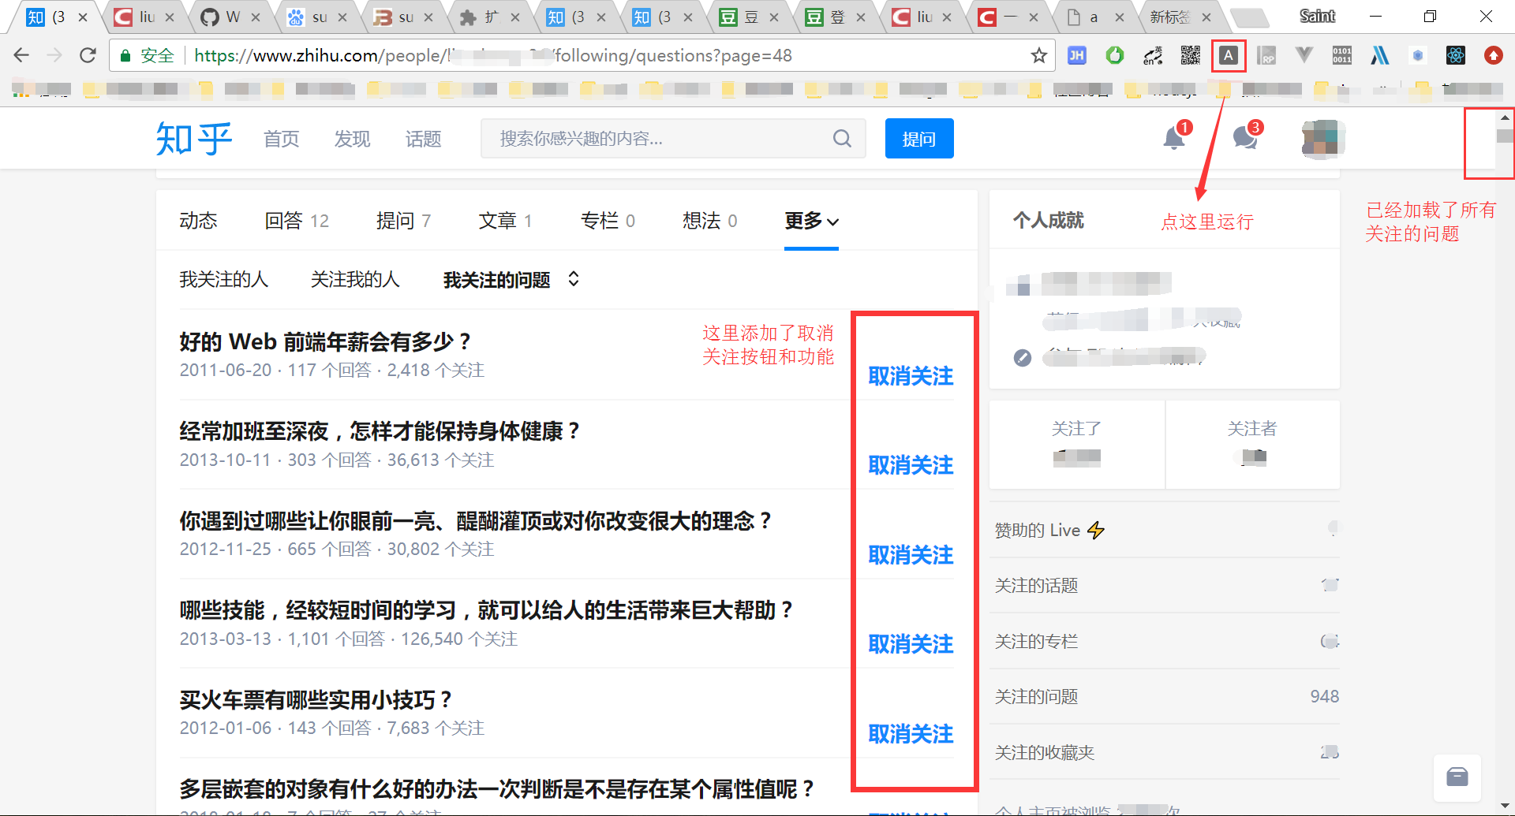Click the blue 提问 button
Viewport: 1515px width, 816px height.
(x=919, y=139)
